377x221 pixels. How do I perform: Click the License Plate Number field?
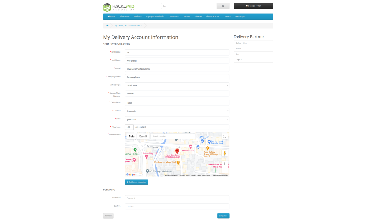[177, 94]
